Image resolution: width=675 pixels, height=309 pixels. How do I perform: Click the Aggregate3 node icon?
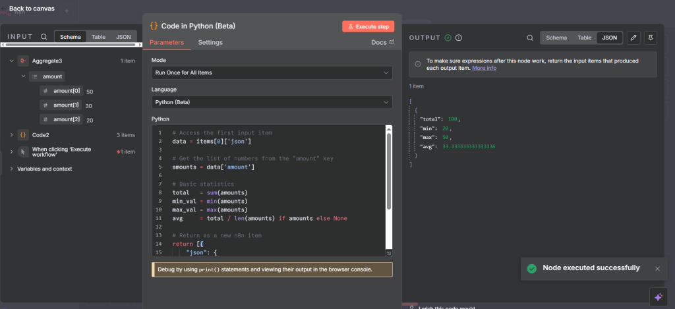(23, 61)
